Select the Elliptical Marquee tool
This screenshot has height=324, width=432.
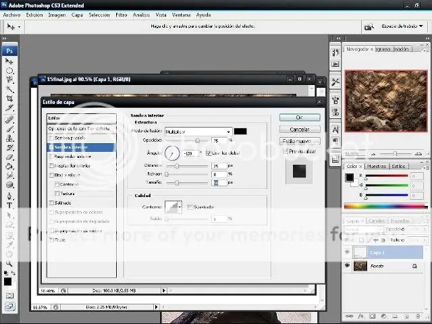click(9, 71)
